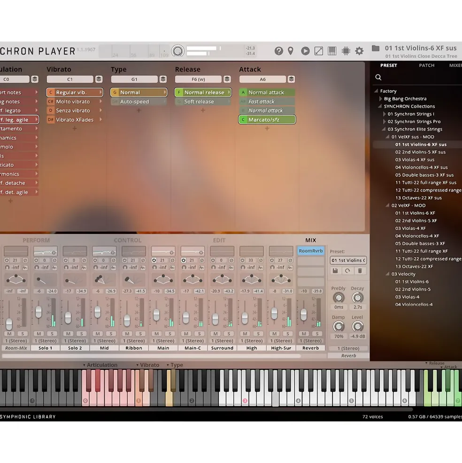This screenshot has width=462, height=463.
Task: Mute the High-Sur channel
Action: (x=274, y=334)
